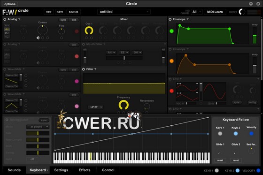The image size is (263, 175).
Task: Toggle power of the first Wavetable oscillator
Action: click(x=5, y=69)
